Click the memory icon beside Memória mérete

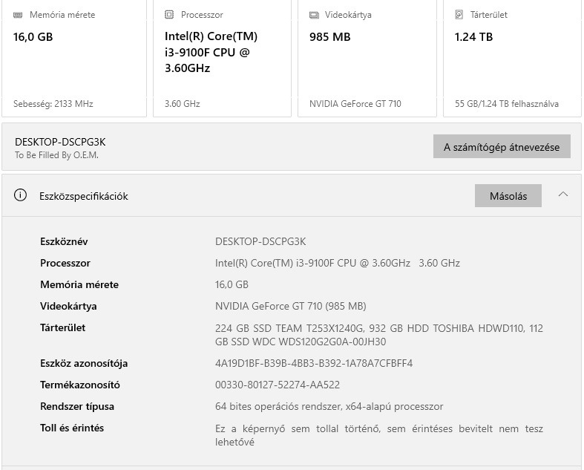click(x=19, y=15)
